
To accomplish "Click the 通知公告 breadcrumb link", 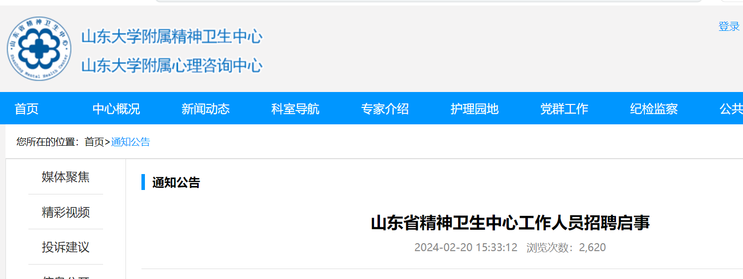I will [130, 142].
